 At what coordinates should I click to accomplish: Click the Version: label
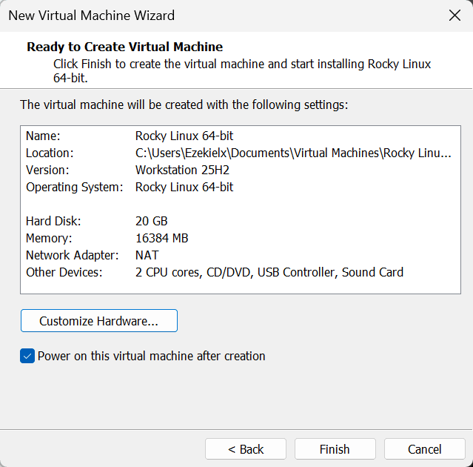click(x=47, y=170)
